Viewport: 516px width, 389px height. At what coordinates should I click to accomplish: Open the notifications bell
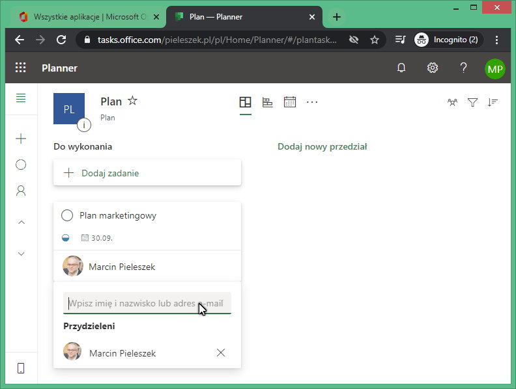pos(401,68)
